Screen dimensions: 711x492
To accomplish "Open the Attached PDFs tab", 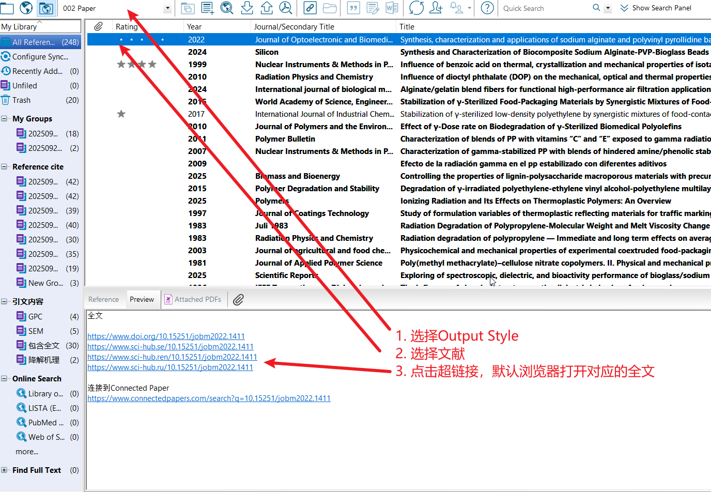I will click(x=193, y=299).
